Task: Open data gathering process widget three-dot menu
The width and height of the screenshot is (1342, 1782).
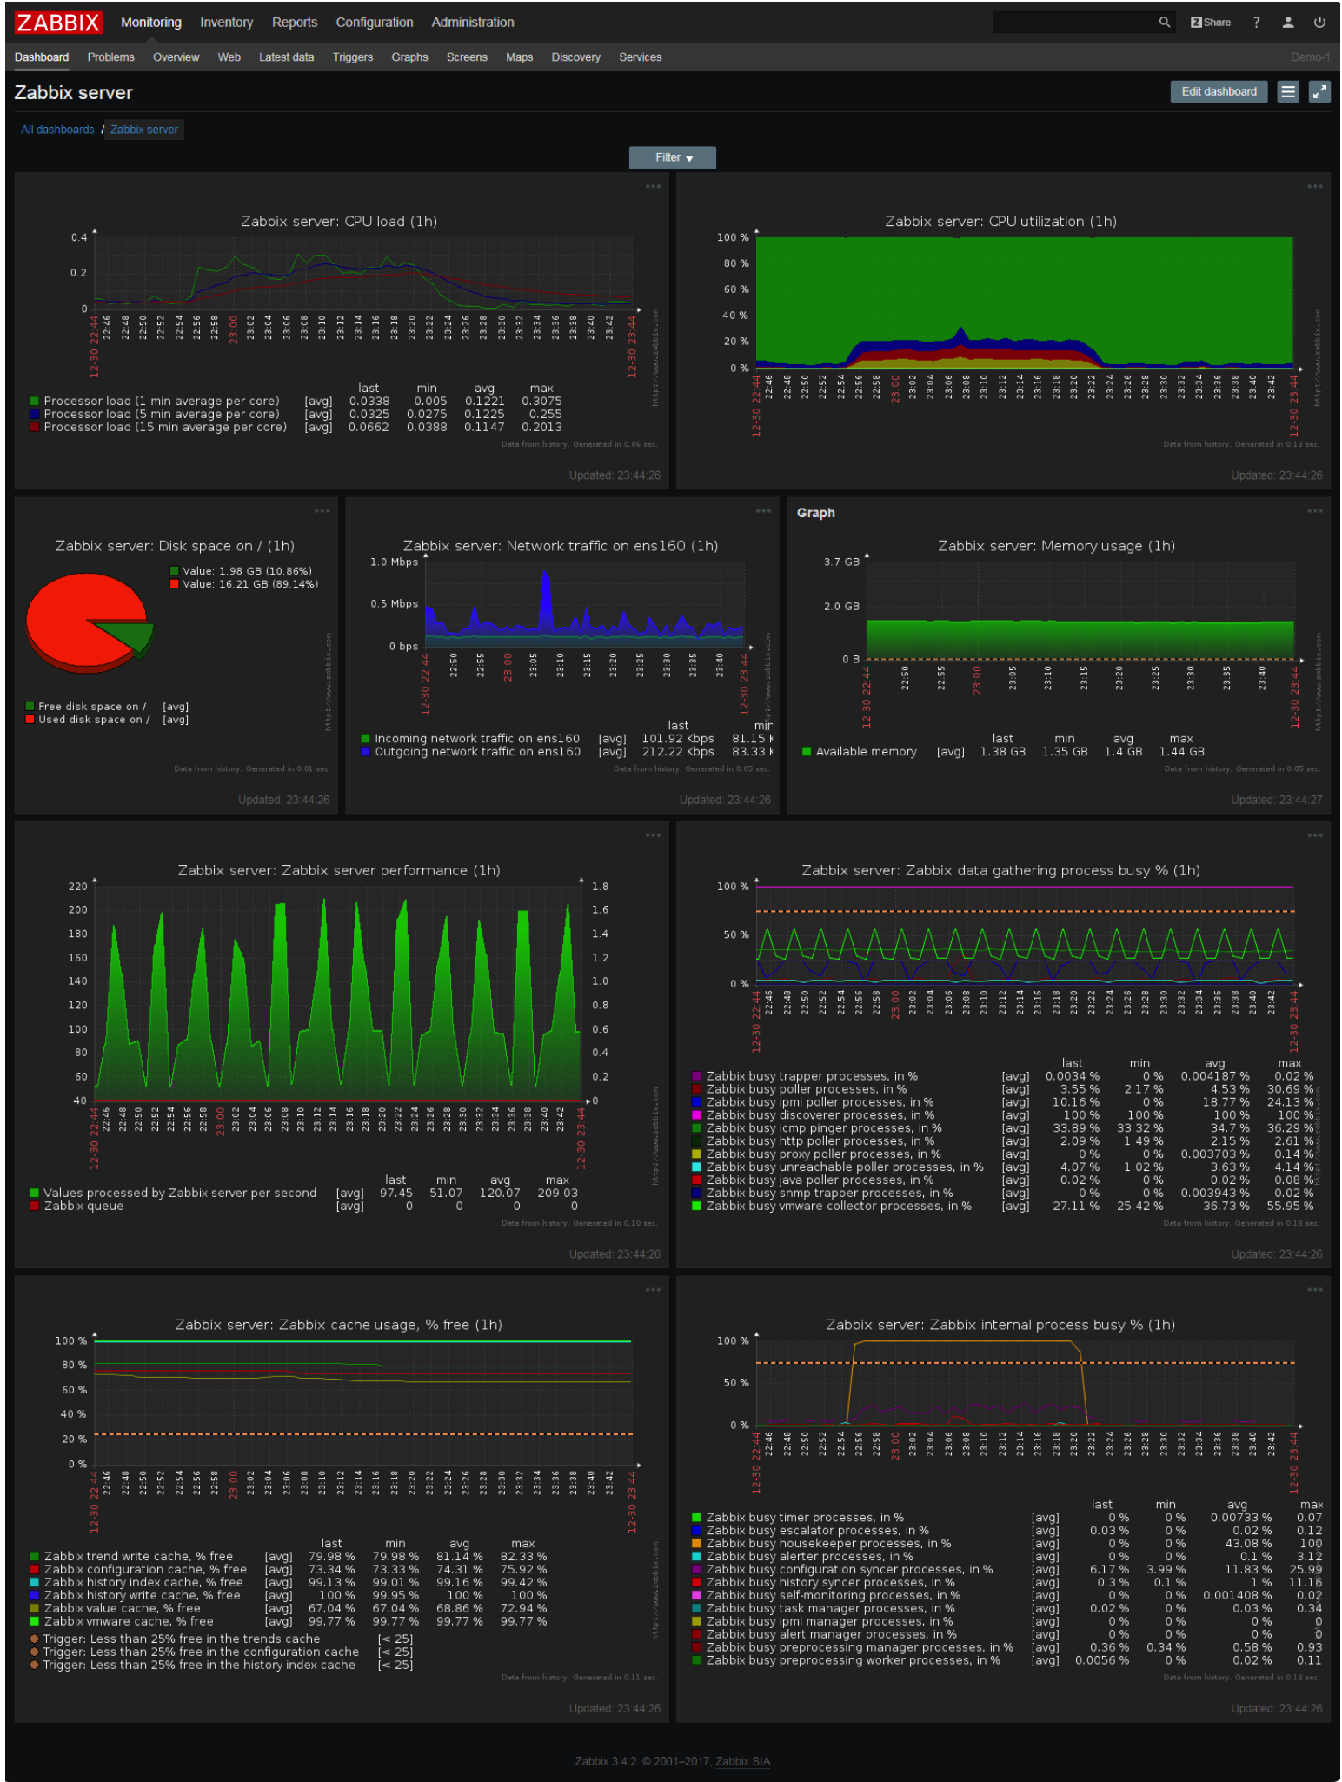Action: pyautogui.click(x=1315, y=835)
